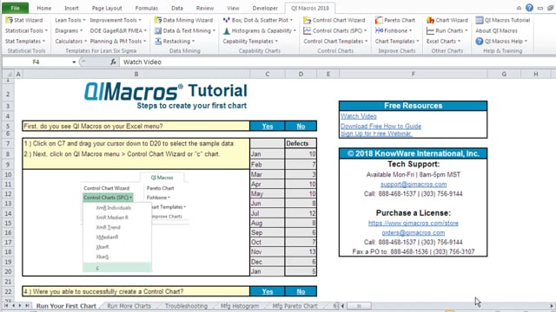Image resolution: width=556 pixels, height=312 pixels.
Task: Click Yes for successfully created Control Chart
Action: (268, 292)
